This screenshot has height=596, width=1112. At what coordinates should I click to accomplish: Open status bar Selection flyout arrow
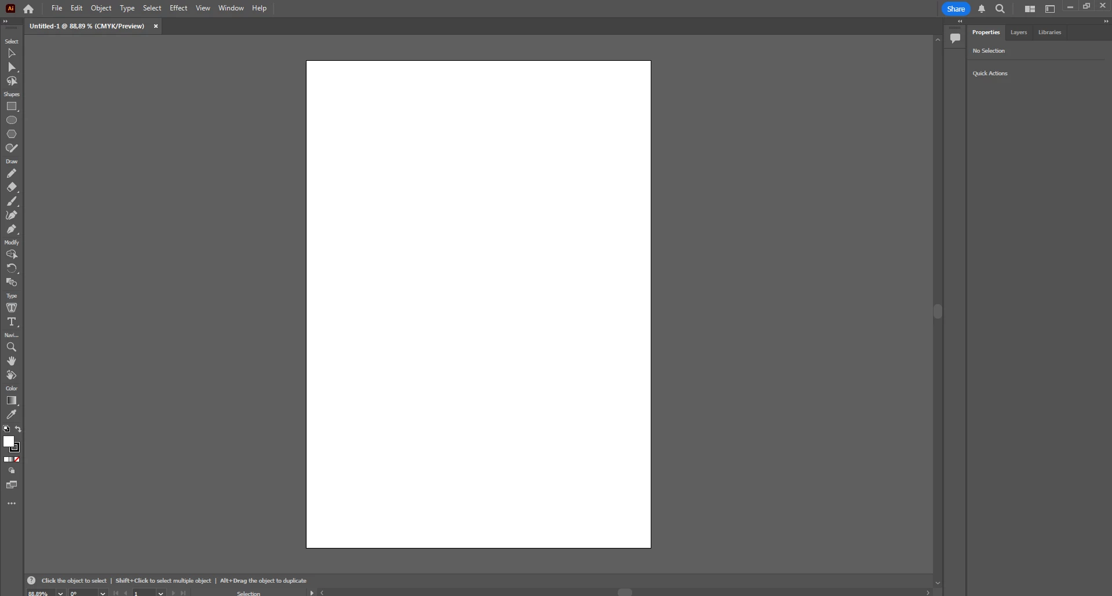click(x=312, y=593)
